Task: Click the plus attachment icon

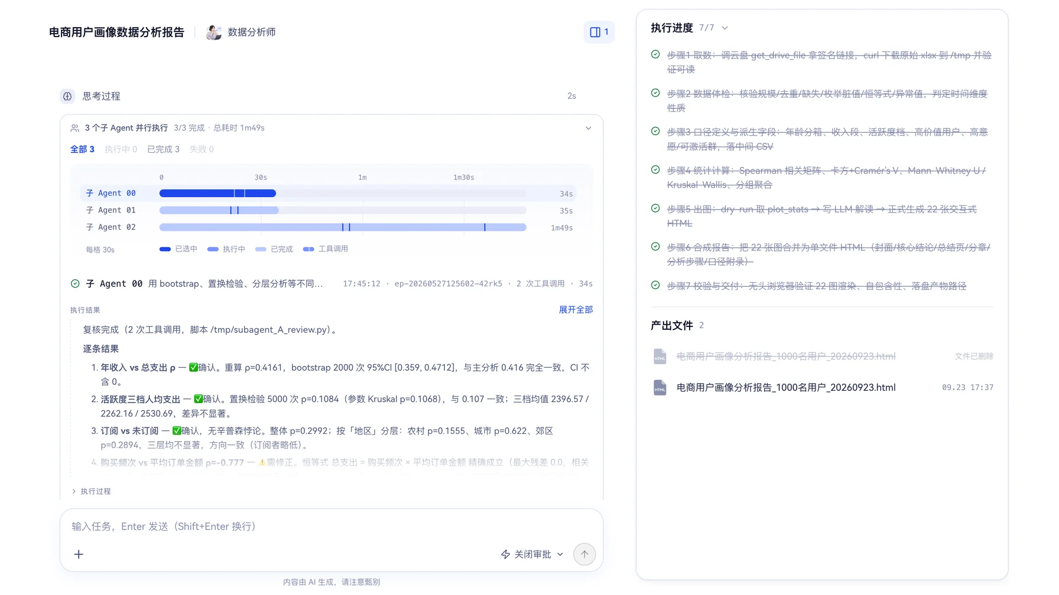Action: [79, 554]
